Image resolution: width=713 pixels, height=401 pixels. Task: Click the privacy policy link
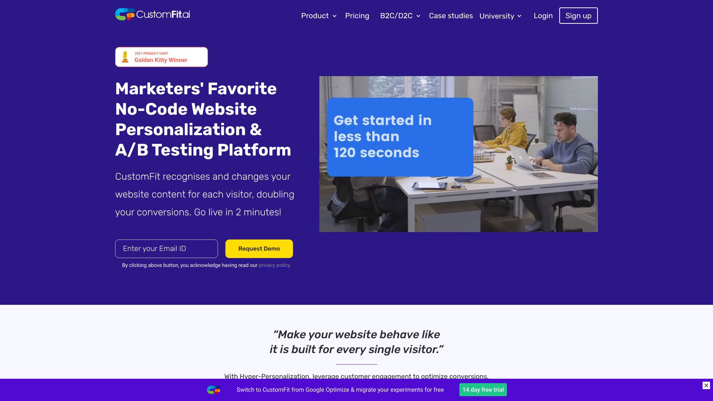(x=274, y=265)
